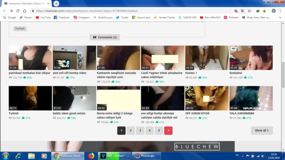Click the red next page arrow

pos(168,130)
